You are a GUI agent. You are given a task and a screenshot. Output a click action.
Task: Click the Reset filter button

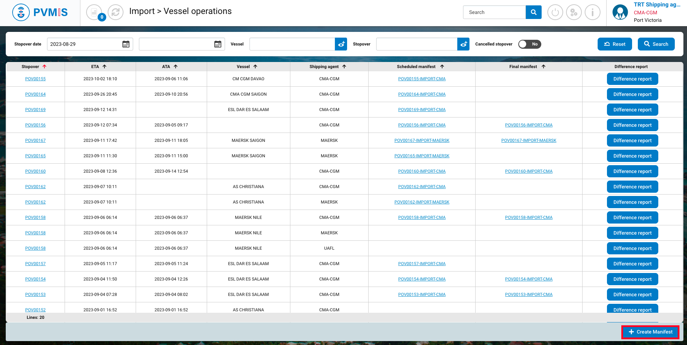click(614, 44)
